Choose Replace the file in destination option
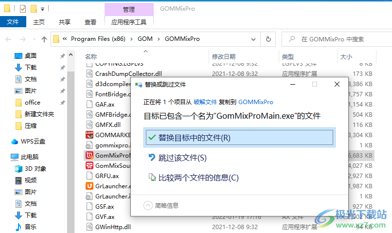Image resolution: width=392 pixels, height=233 pixels. point(239,138)
